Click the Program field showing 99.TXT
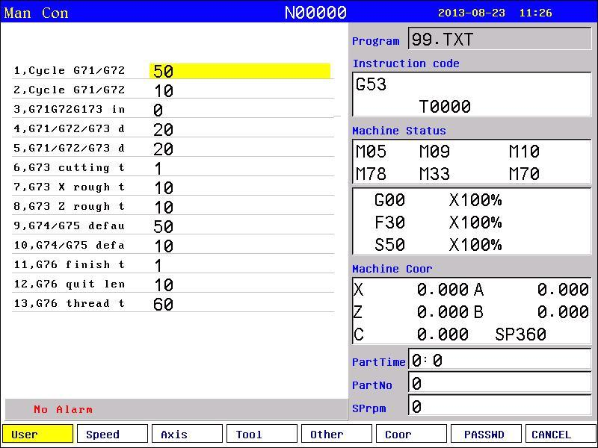This screenshot has height=448, width=598. 500,39
